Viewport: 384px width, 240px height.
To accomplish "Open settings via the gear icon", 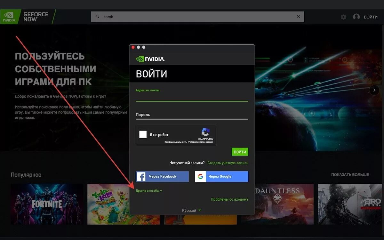I will click(343, 17).
